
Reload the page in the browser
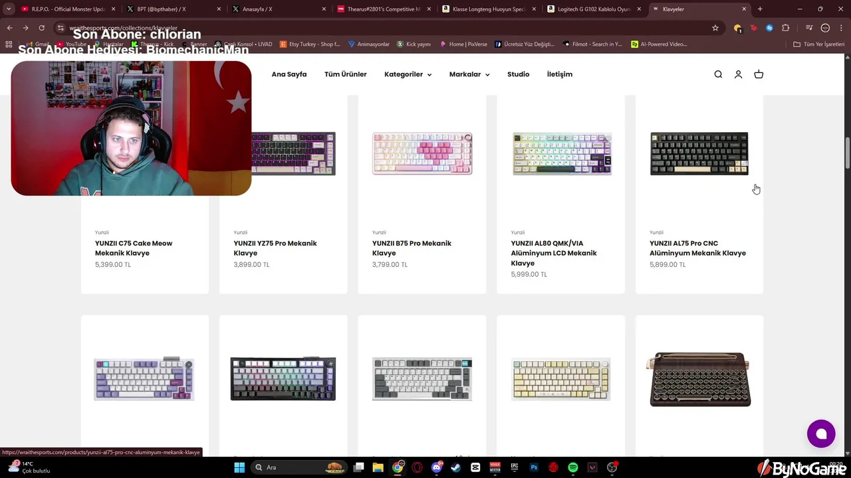[x=41, y=28]
